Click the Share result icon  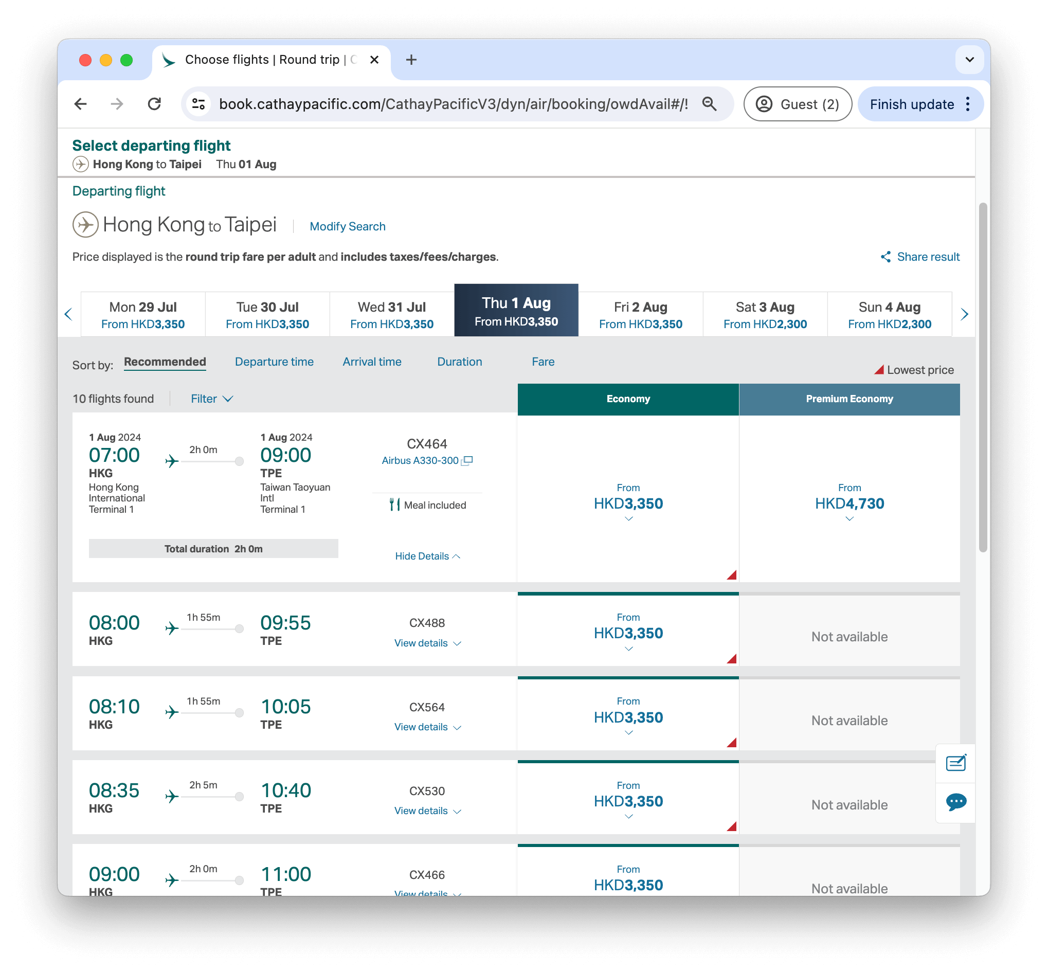pyautogui.click(x=886, y=257)
